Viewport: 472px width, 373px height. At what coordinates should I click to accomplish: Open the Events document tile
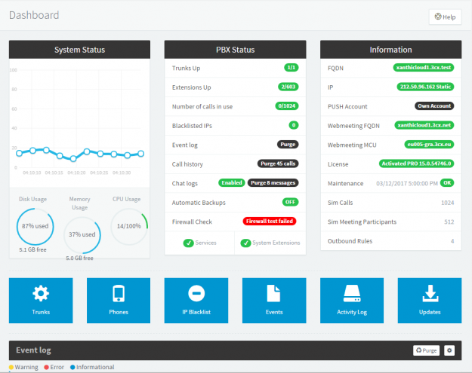(x=274, y=299)
